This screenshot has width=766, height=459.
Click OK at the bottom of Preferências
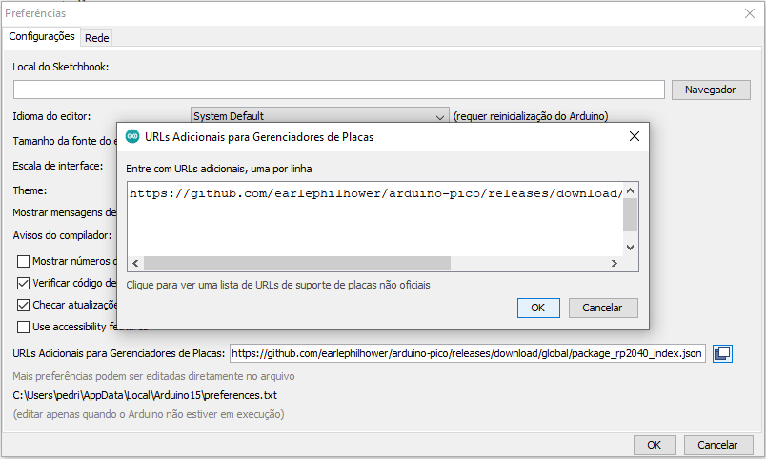point(655,445)
